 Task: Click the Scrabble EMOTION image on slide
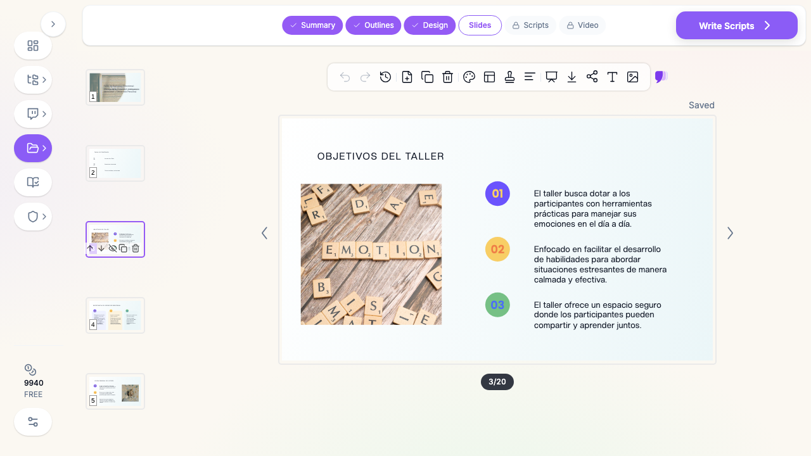pos(371,255)
